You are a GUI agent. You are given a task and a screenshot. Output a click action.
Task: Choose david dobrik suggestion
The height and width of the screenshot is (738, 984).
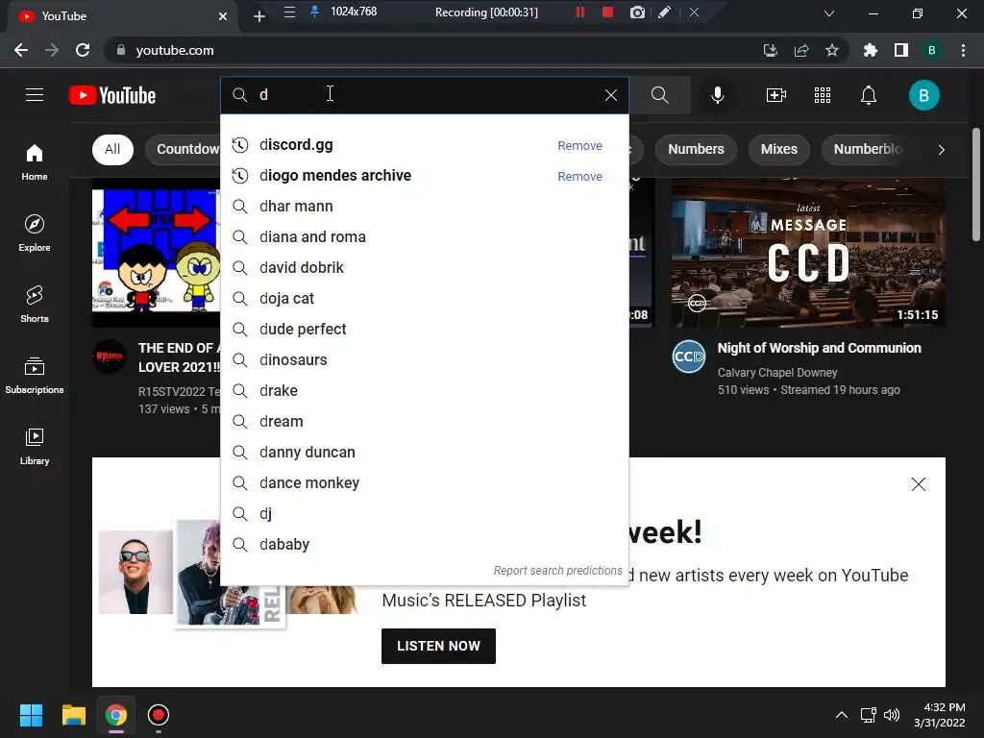(x=424, y=268)
